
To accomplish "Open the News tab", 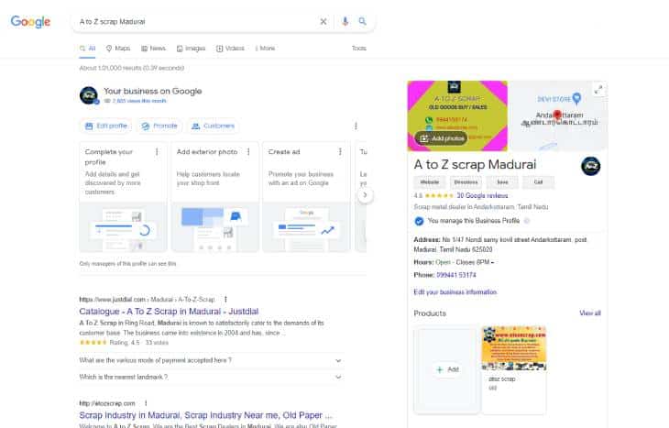I will tap(153, 49).
